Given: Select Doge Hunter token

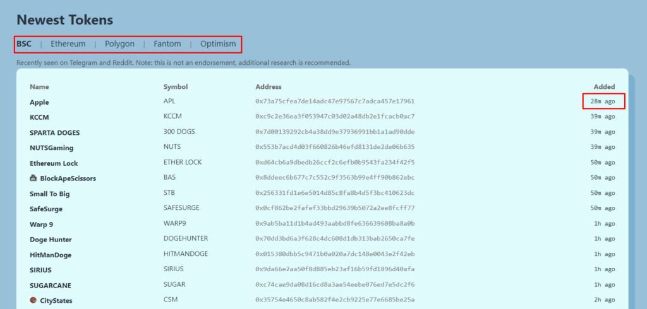Looking at the screenshot, I should (x=51, y=240).
